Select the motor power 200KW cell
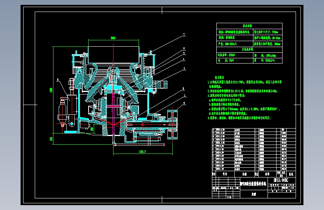This screenshot has width=324, height=210. tap(235, 55)
